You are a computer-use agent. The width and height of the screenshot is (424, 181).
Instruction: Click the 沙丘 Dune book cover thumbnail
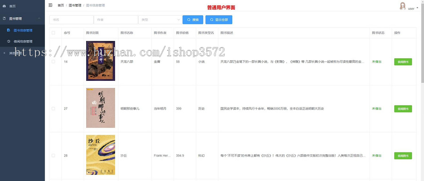101,155
